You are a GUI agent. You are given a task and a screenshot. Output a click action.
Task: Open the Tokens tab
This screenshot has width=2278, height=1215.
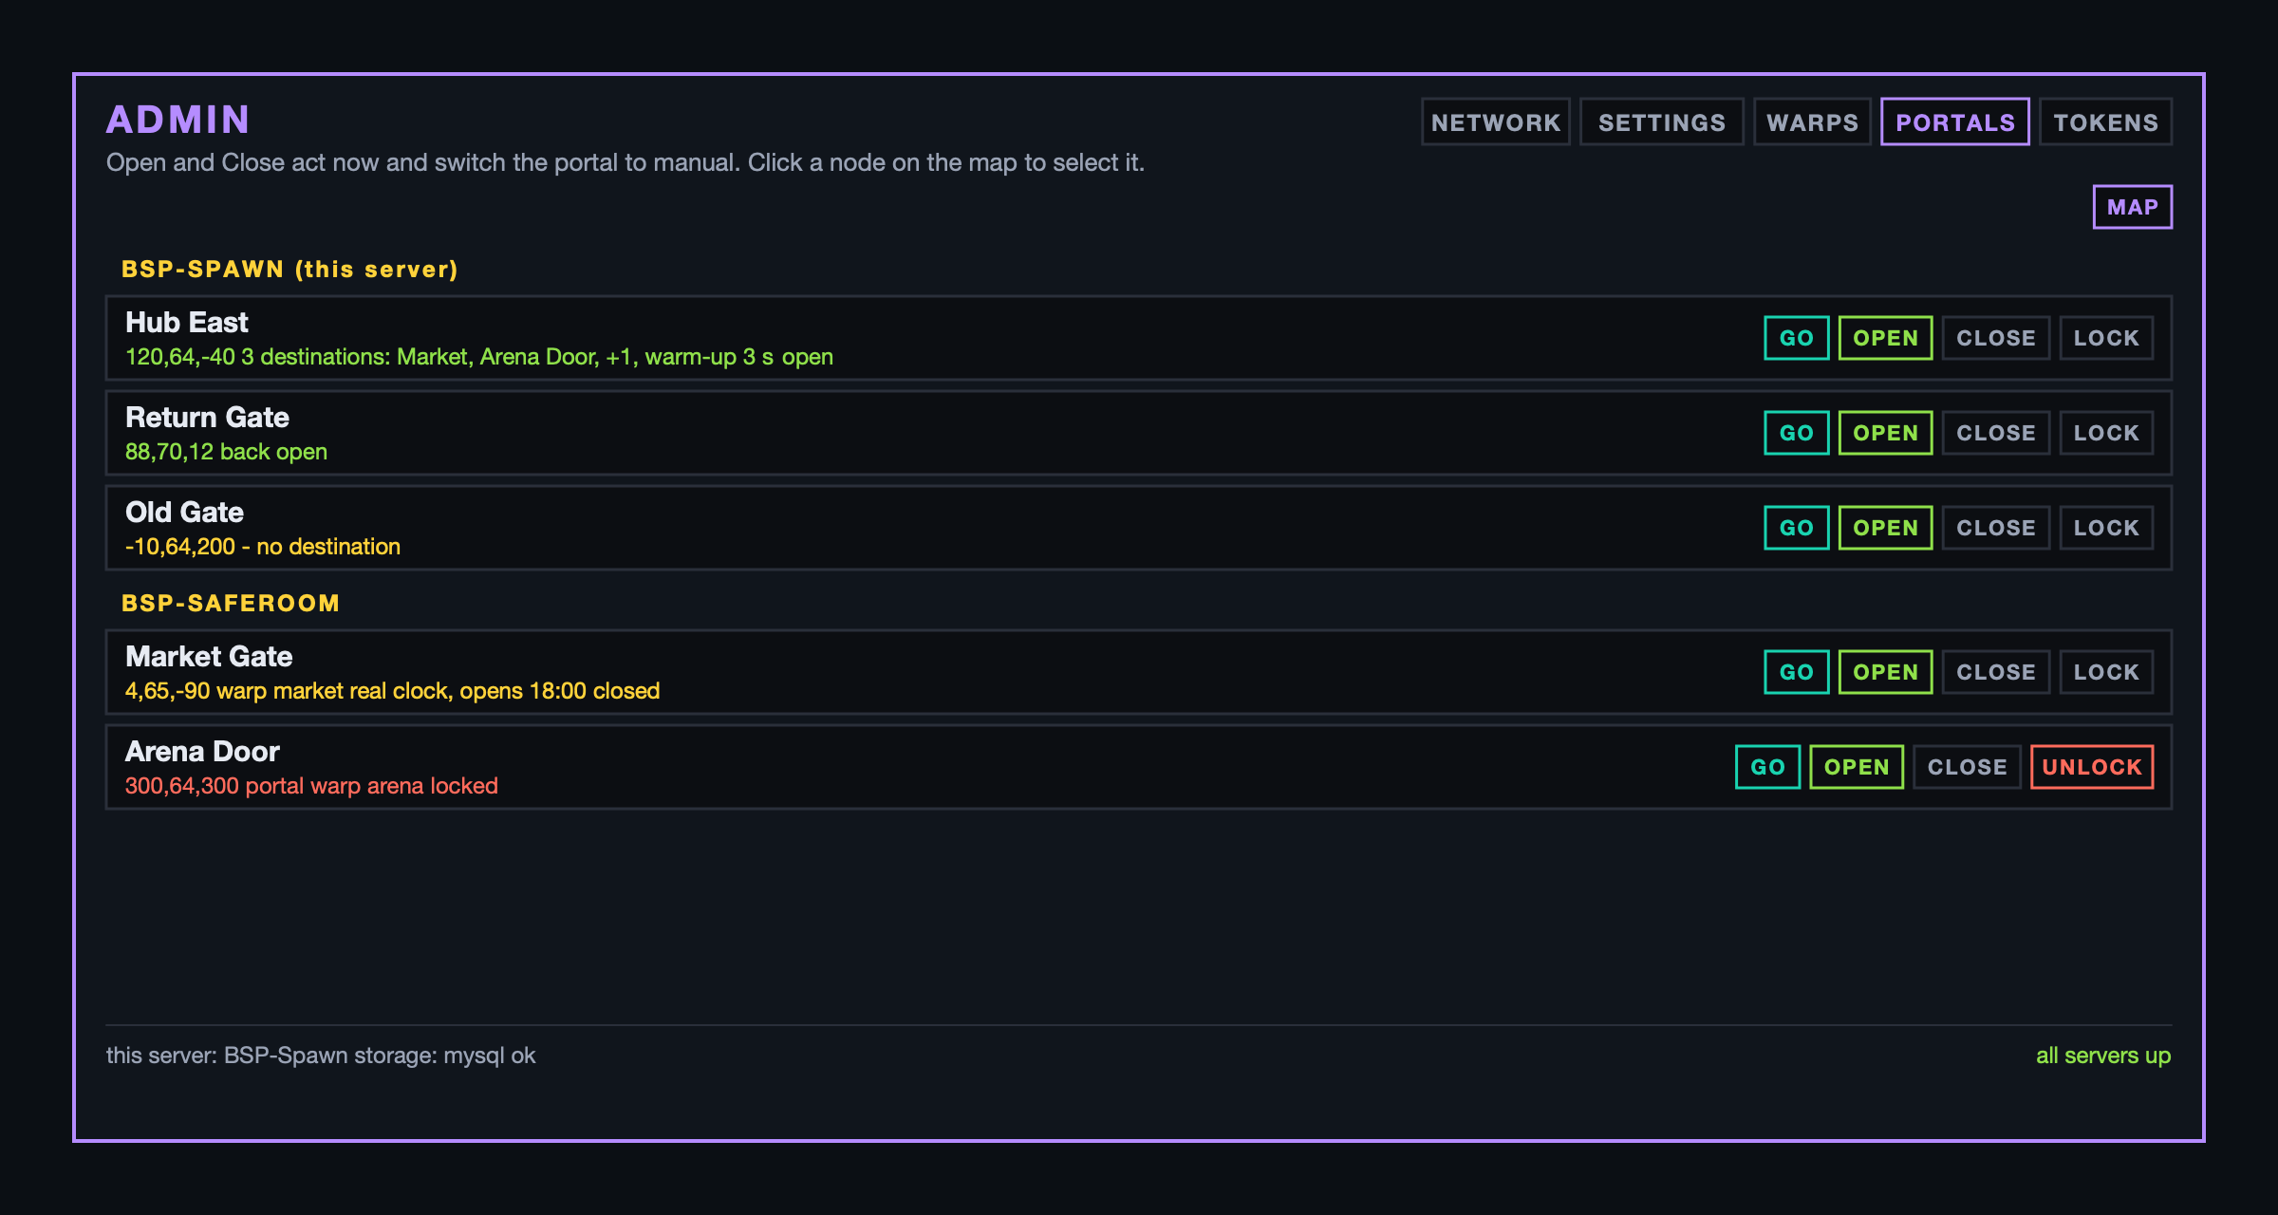point(2105,122)
